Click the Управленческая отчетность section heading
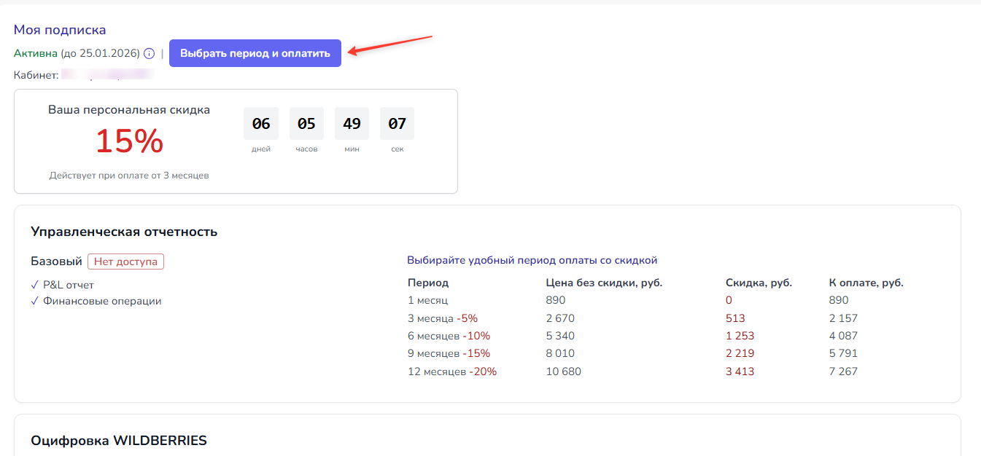The image size is (981, 456). pyautogui.click(x=124, y=232)
